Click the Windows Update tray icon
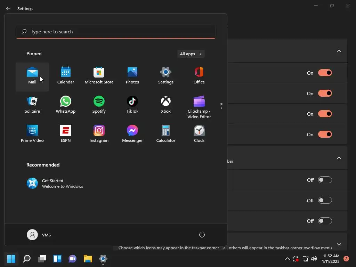The height and width of the screenshot is (267, 356). (x=296, y=259)
